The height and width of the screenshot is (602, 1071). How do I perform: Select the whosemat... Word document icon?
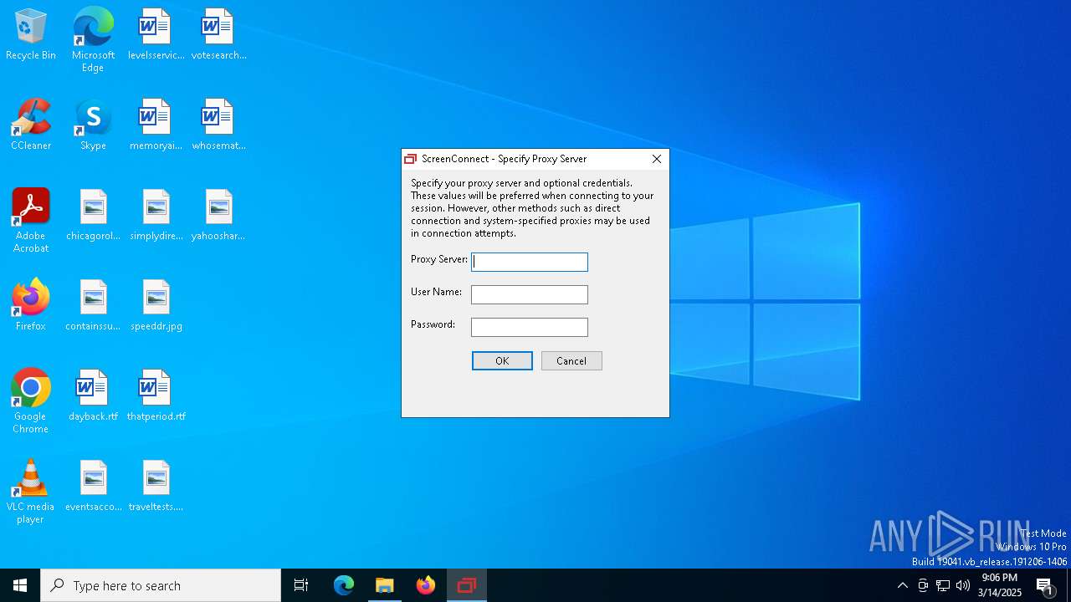218,125
